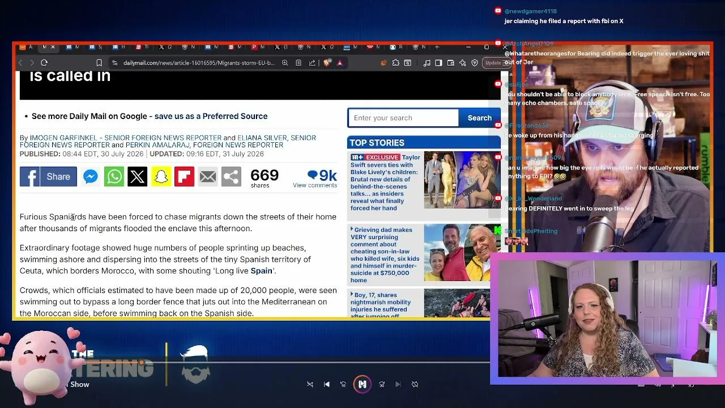Click chat username @newdgamer4118

pos(531,11)
